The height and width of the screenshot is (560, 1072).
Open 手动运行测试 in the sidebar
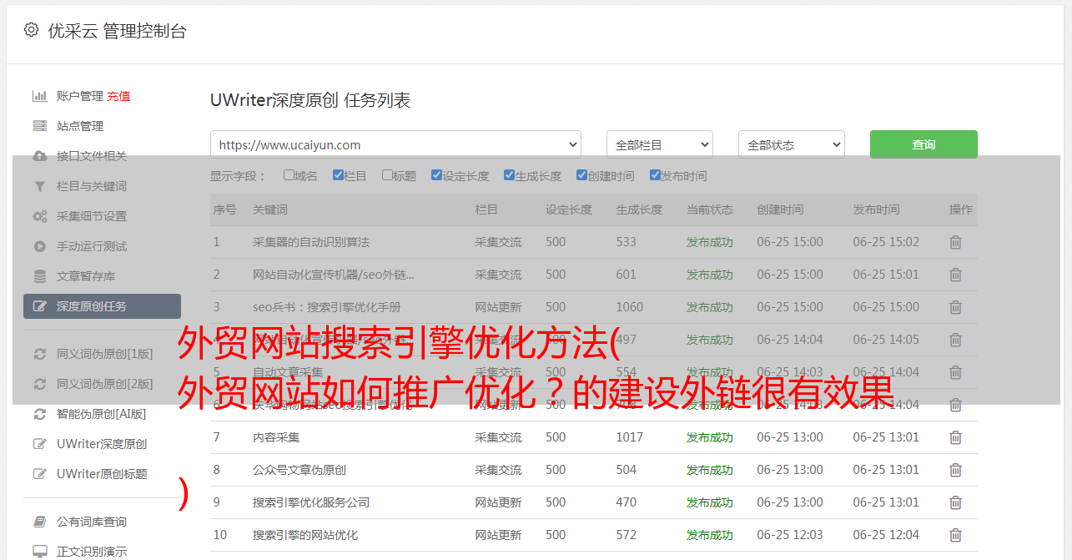coord(92,246)
